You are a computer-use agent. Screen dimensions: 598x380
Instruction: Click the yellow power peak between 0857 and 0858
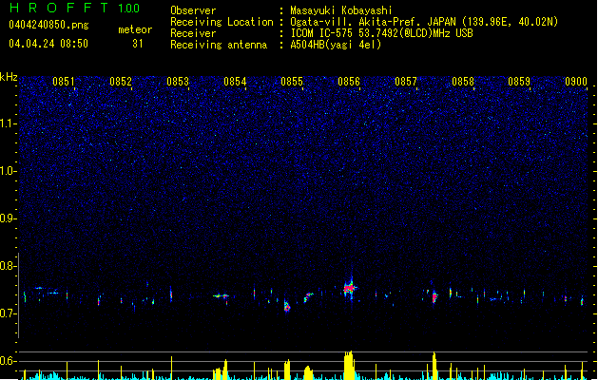point(434,366)
